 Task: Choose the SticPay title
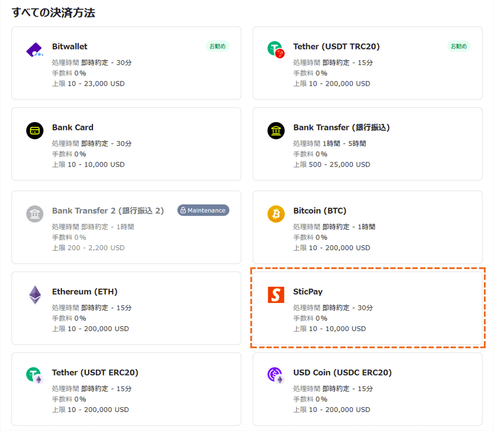click(x=308, y=292)
